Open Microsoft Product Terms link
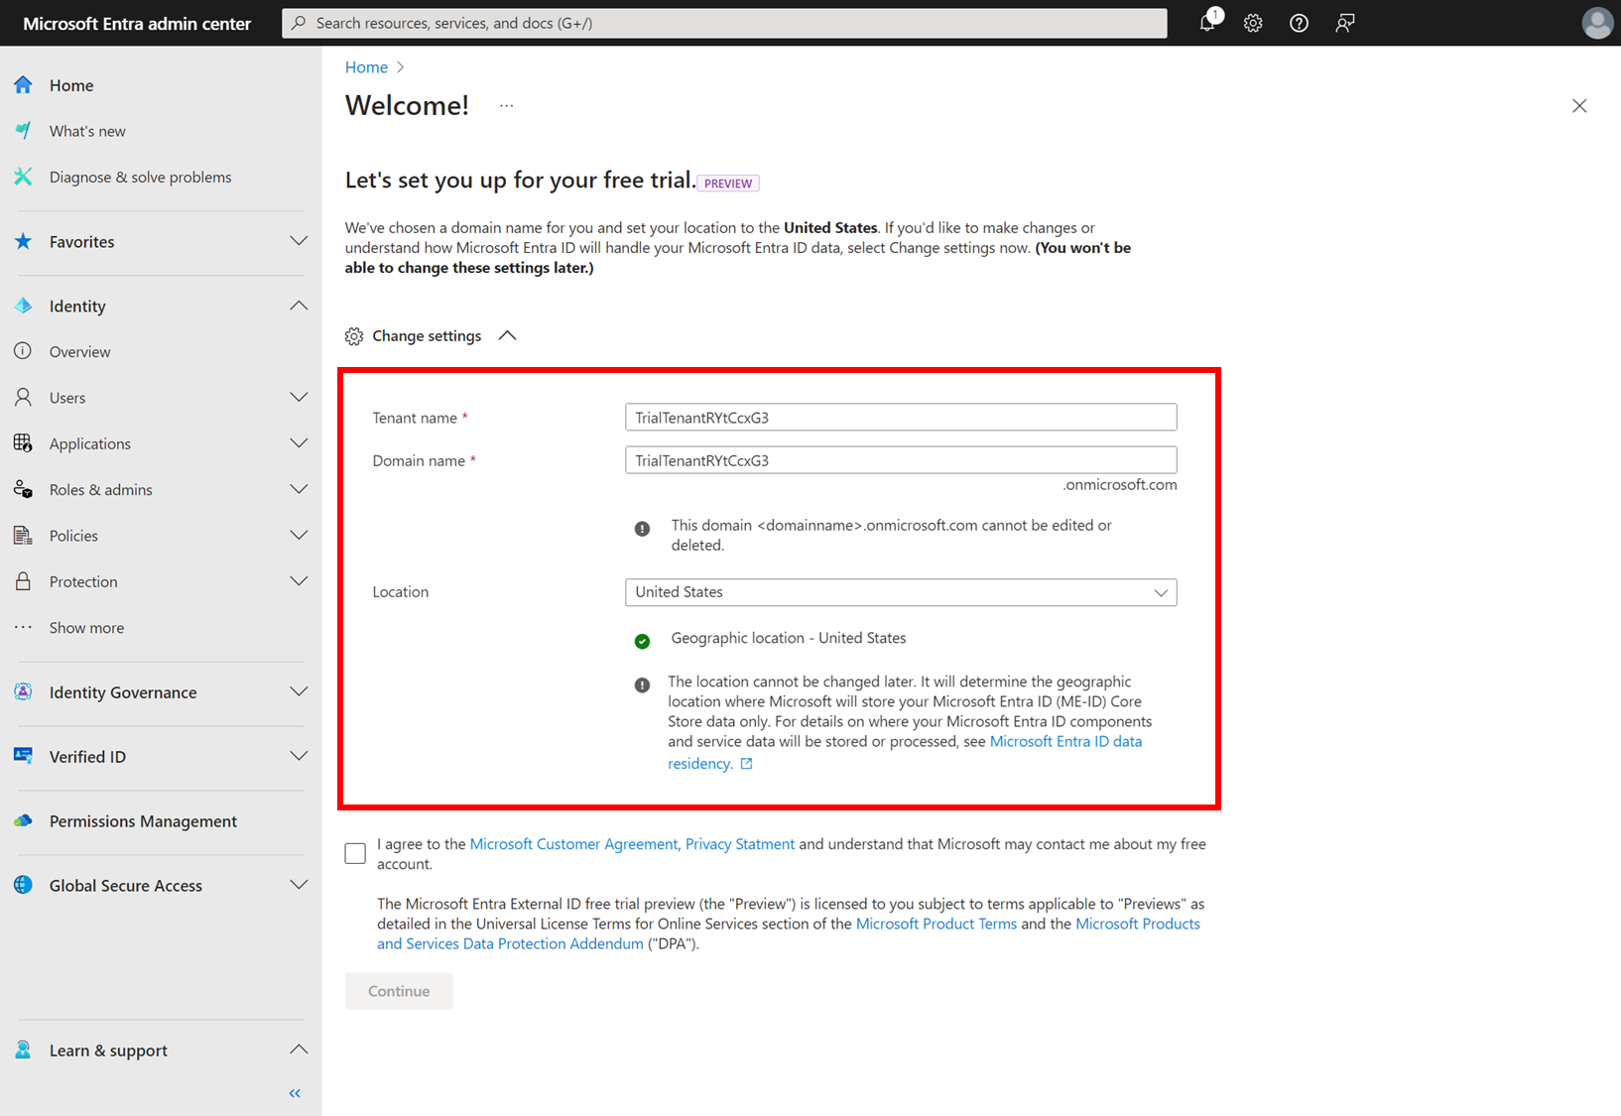This screenshot has height=1116, width=1621. point(936,924)
